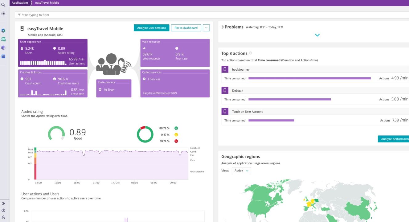Open the charts icon in the left sidebar
This screenshot has width=409, height=222.
pos(3,39)
